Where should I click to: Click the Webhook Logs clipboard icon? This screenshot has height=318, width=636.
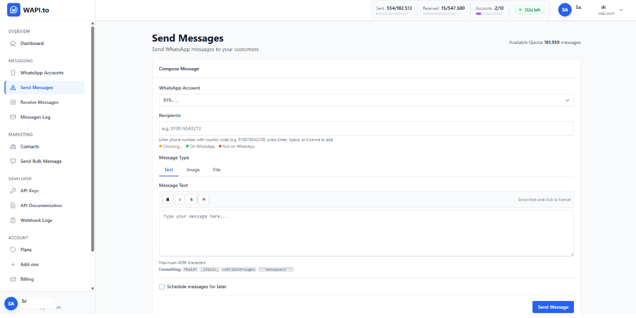pyautogui.click(x=13, y=220)
